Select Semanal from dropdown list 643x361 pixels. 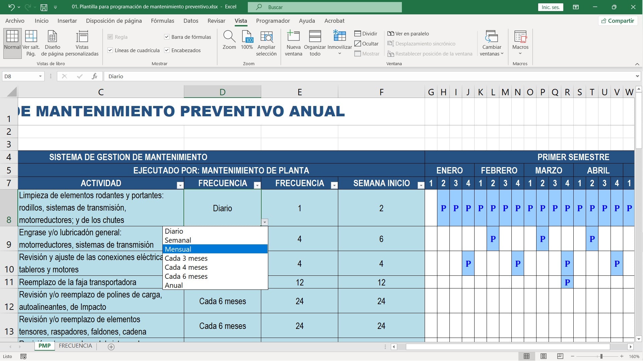215,240
